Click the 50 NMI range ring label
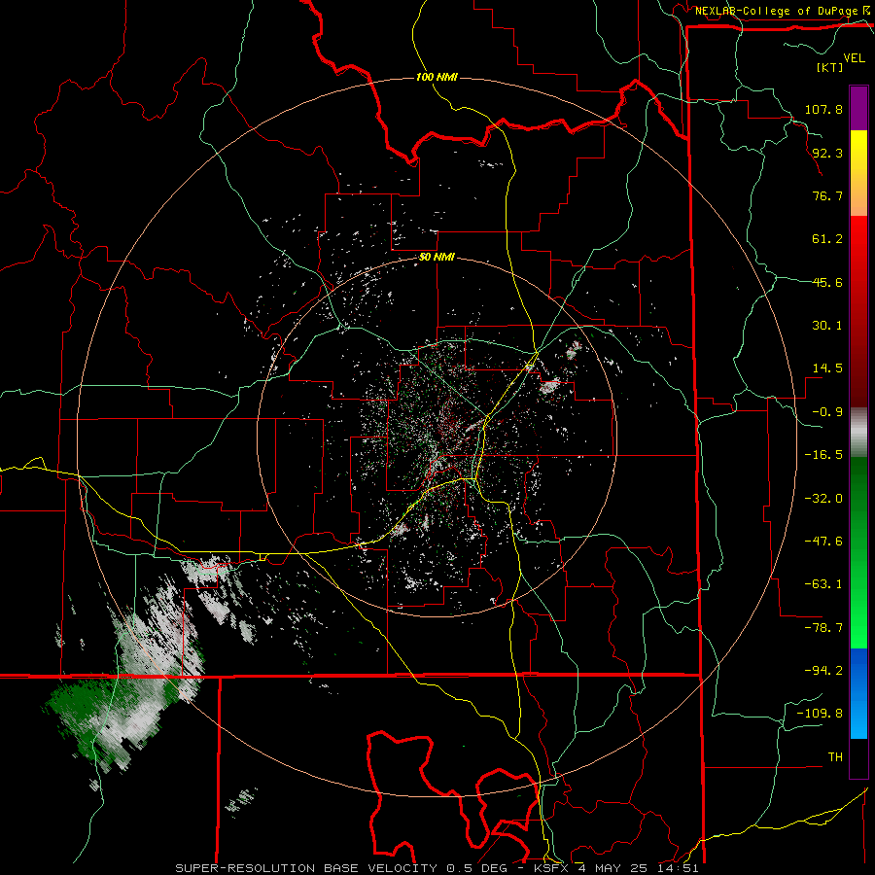 point(437,257)
